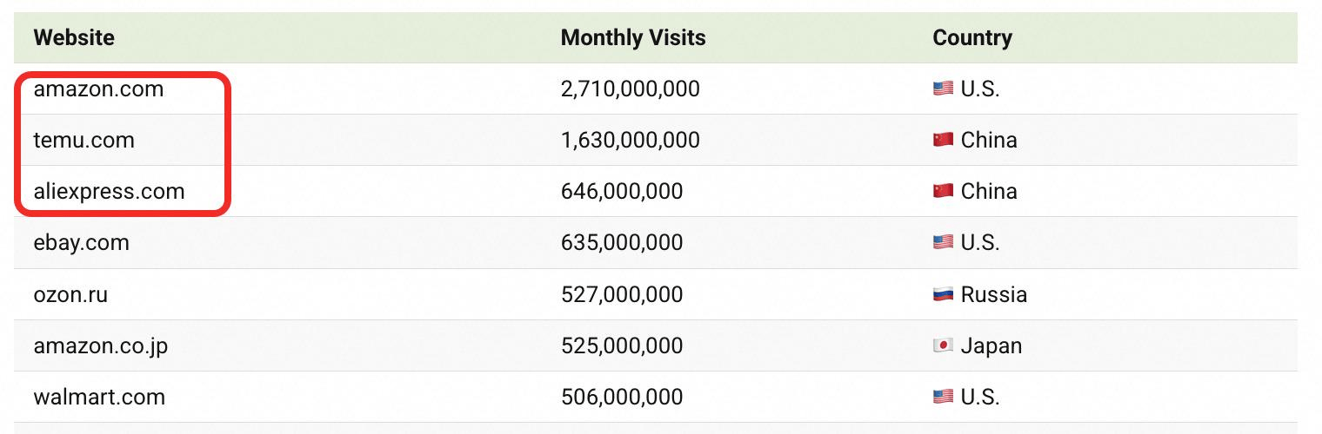The image size is (1322, 434).
Task: Select the amazon.co.jp website cell
Action: pyautogui.click(x=101, y=345)
